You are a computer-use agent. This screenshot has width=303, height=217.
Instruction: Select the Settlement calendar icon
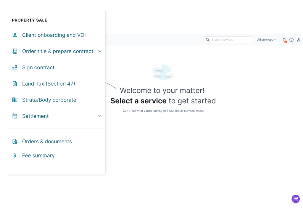pos(15,116)
